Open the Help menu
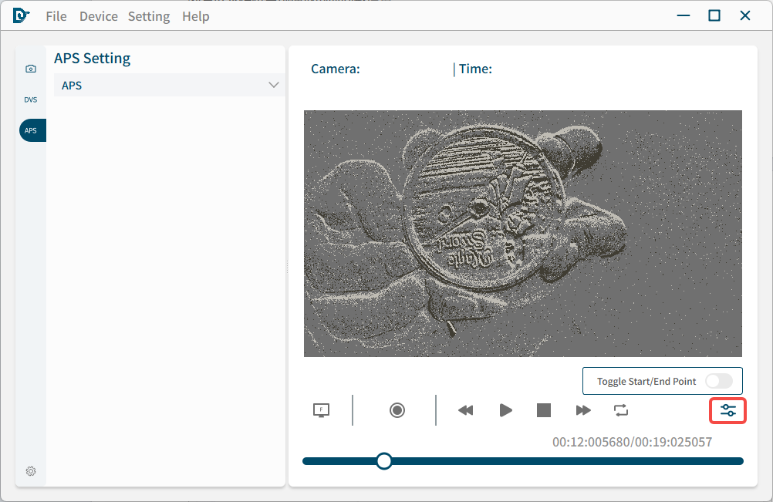Image resolution: width=773 pixels, height=502 pixels. point(196,16)
